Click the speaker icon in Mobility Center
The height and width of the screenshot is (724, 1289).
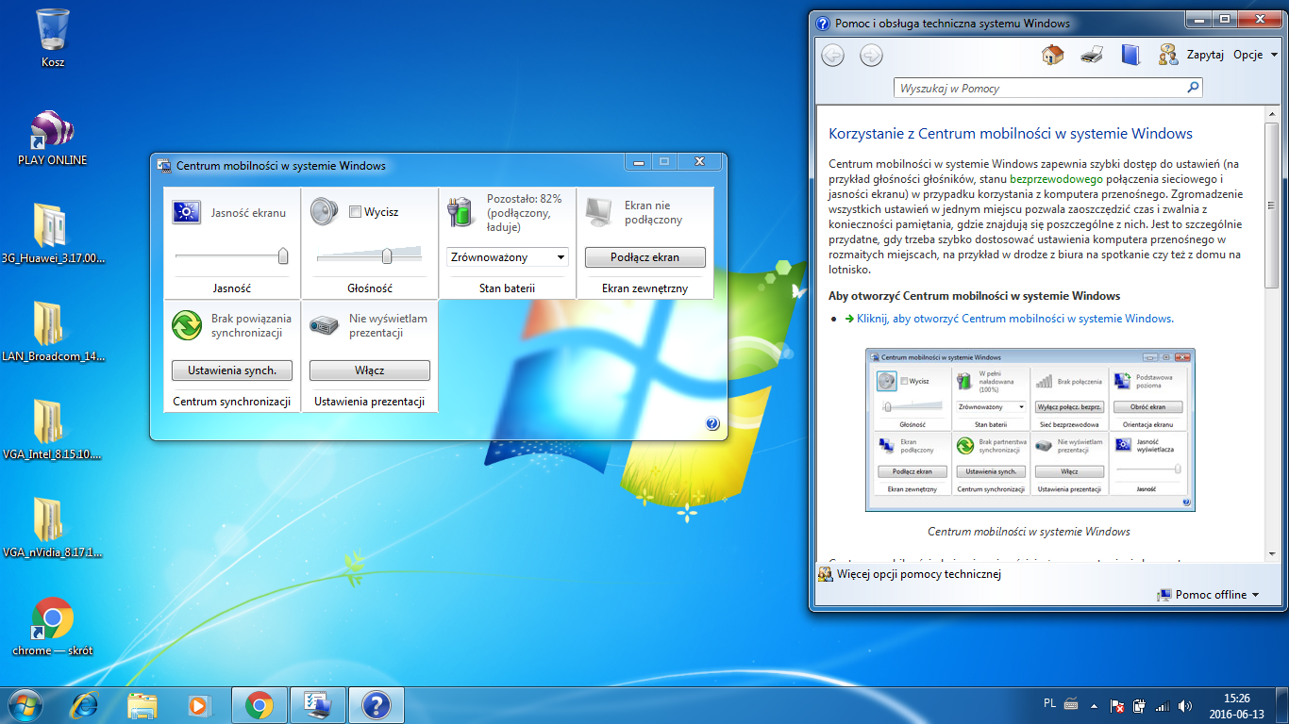(325, 212)
